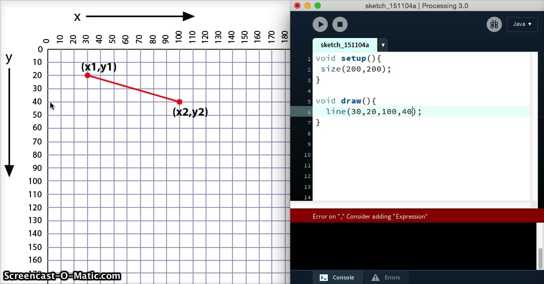This screenshot has width=544, height=284.
Task: Switch to the Console tab
Action: (337, 277)
